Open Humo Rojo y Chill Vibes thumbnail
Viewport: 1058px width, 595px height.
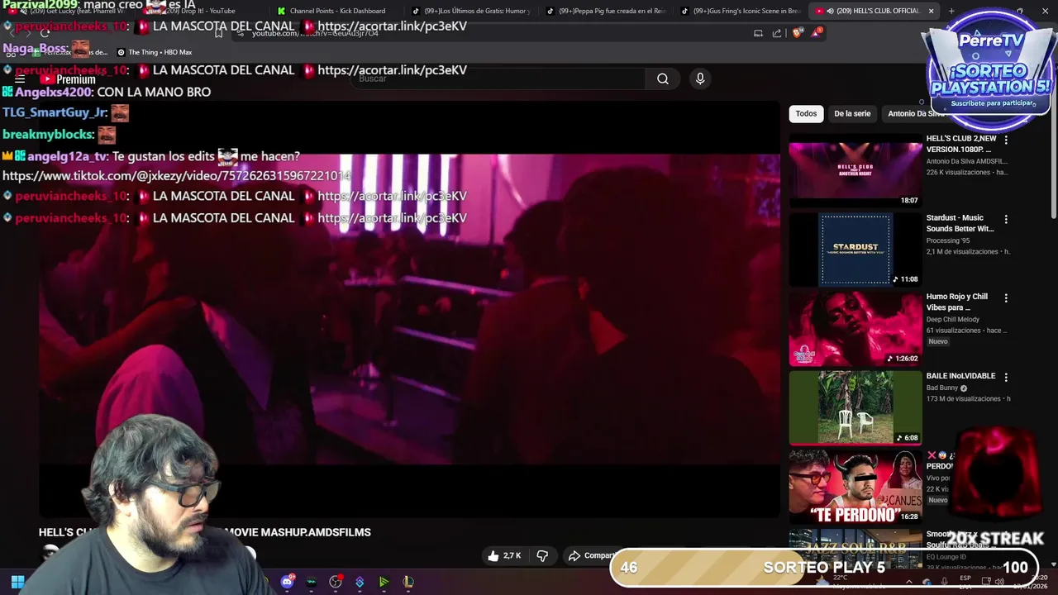(x=855, y=328)
